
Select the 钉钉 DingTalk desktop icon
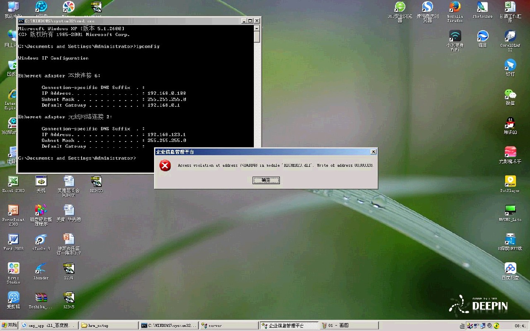coord(510,66)
